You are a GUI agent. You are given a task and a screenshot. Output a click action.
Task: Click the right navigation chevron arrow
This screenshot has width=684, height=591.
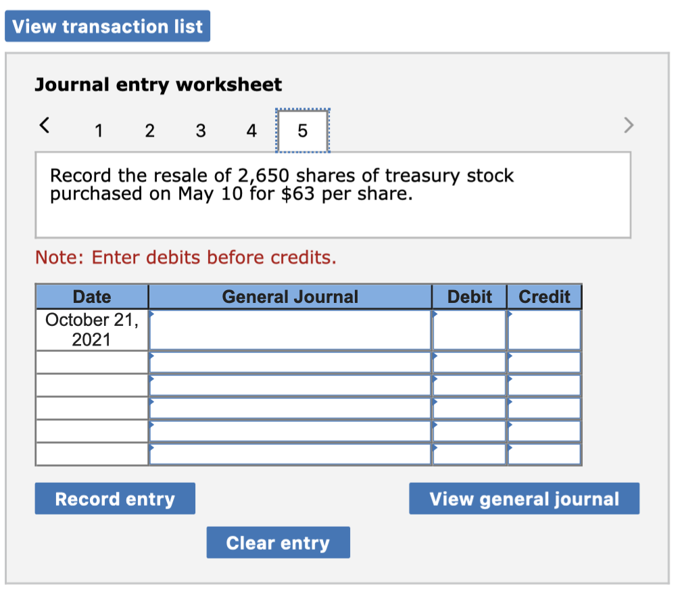click(x=628, y=126)
